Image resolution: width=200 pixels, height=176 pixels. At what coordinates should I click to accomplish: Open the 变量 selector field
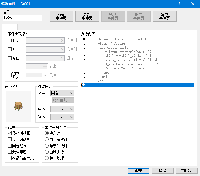coord(45,58)
